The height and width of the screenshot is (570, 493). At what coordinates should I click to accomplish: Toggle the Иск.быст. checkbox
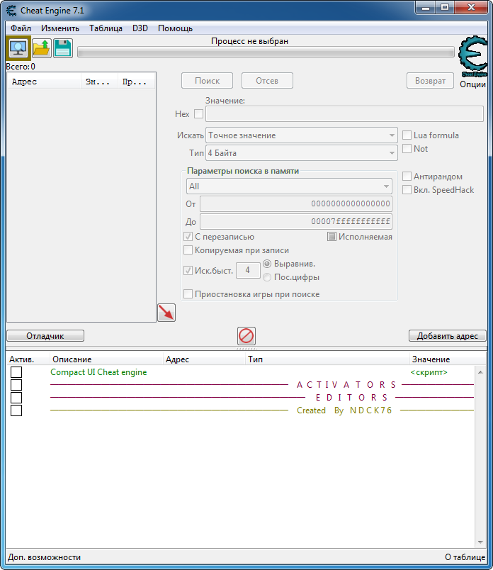pyautogui.click(x=188, y=270)
